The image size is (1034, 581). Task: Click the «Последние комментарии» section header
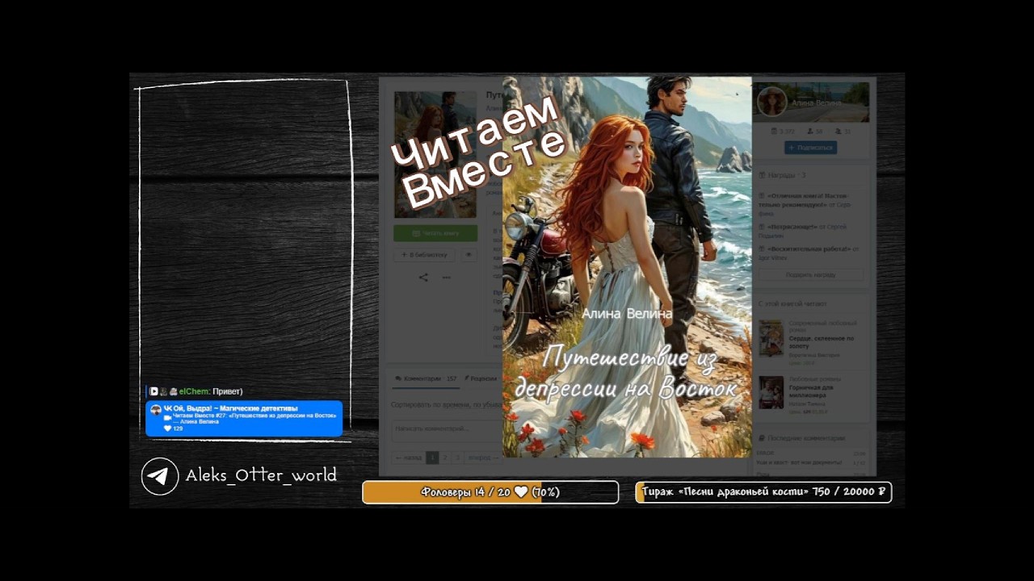pyautogui.click(x=802, y=438)
